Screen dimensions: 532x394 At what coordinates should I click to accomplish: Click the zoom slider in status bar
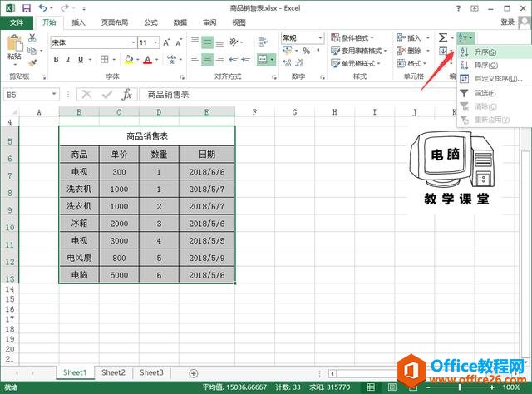click(460, 387)
